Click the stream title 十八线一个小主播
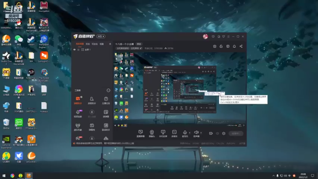318x179 pixels. (124, 44)
